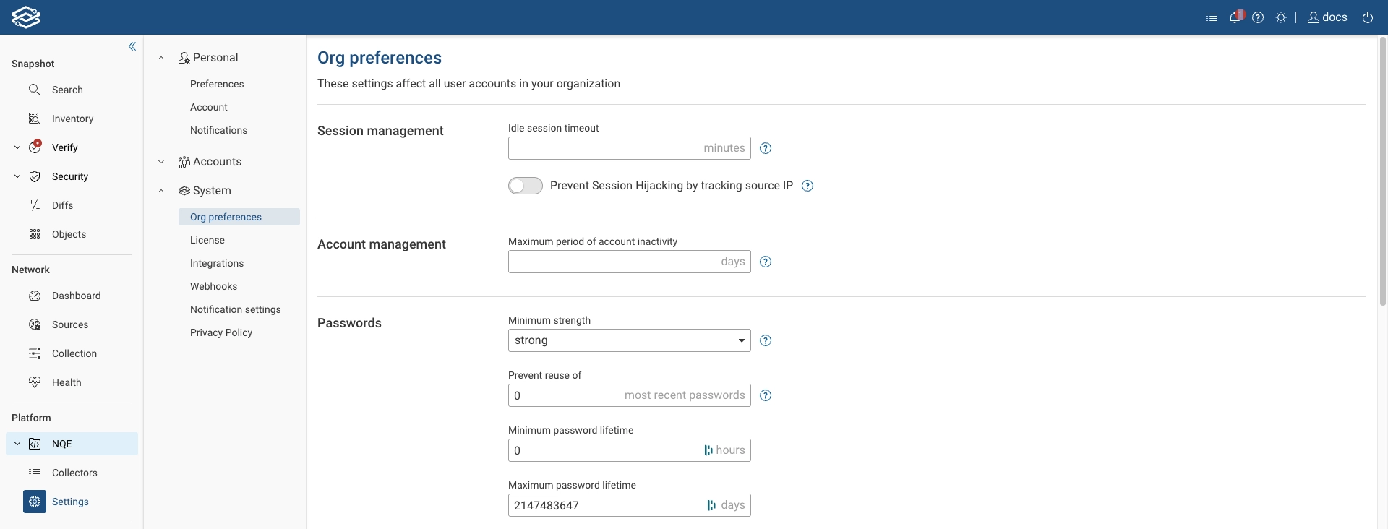Open the Privacy Policy page

(x=221, y=332)
